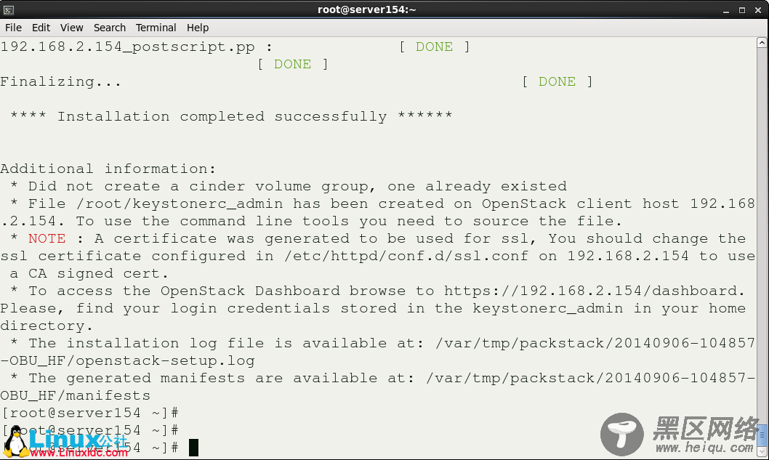Click the red "NOTE" text

47,238
